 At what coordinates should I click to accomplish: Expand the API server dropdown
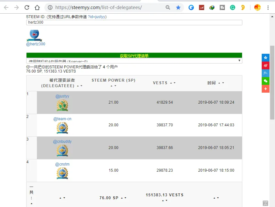[134, 61]
